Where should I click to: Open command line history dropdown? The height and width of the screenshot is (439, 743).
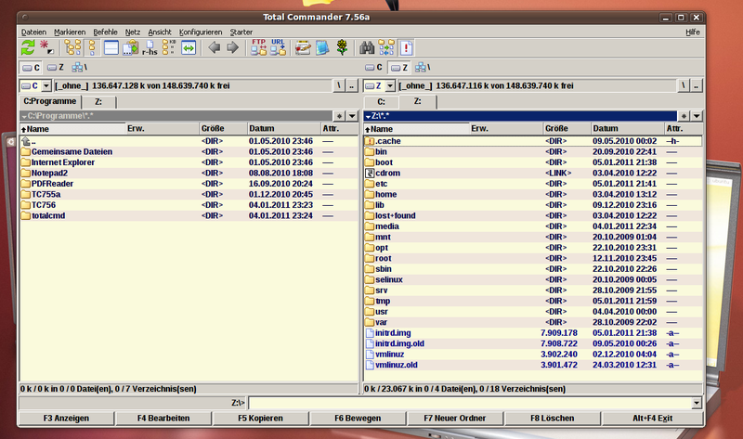coord(696,403)
